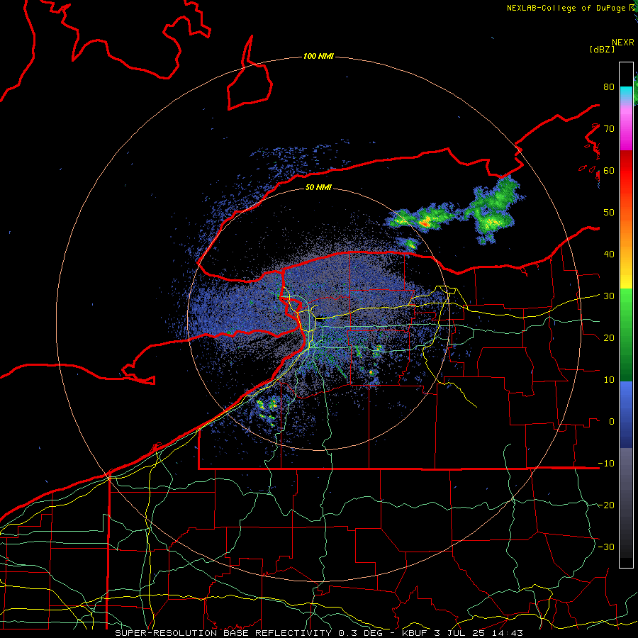Select the 60 value on dBZ scale
The height and width of the screenshot is (638, 638).
609,171
